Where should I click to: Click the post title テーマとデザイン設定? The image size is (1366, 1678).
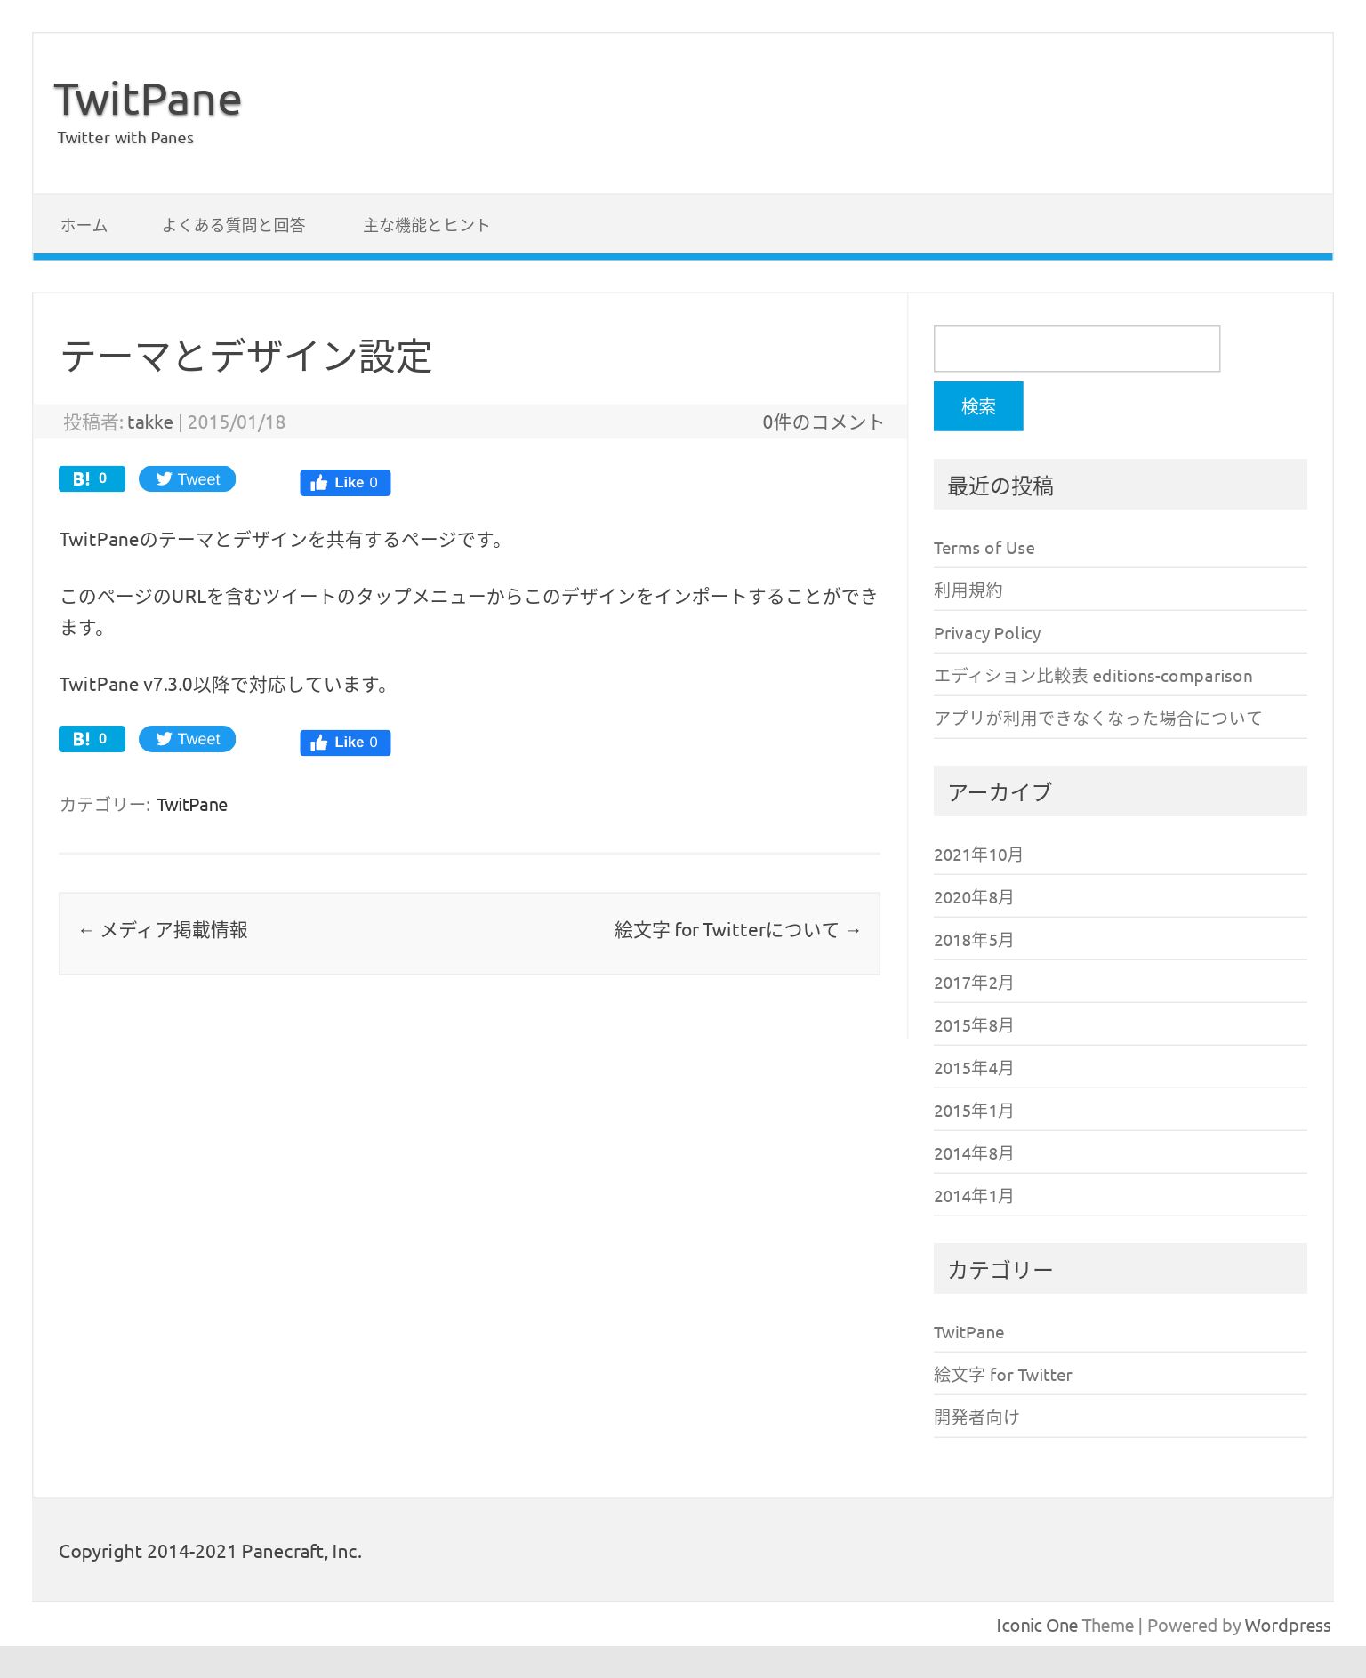point(246,356)
